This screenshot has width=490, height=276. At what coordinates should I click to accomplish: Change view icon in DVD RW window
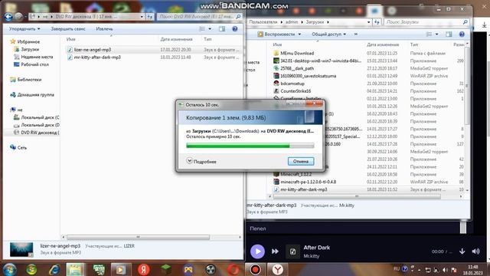click(x=202, y=29)
